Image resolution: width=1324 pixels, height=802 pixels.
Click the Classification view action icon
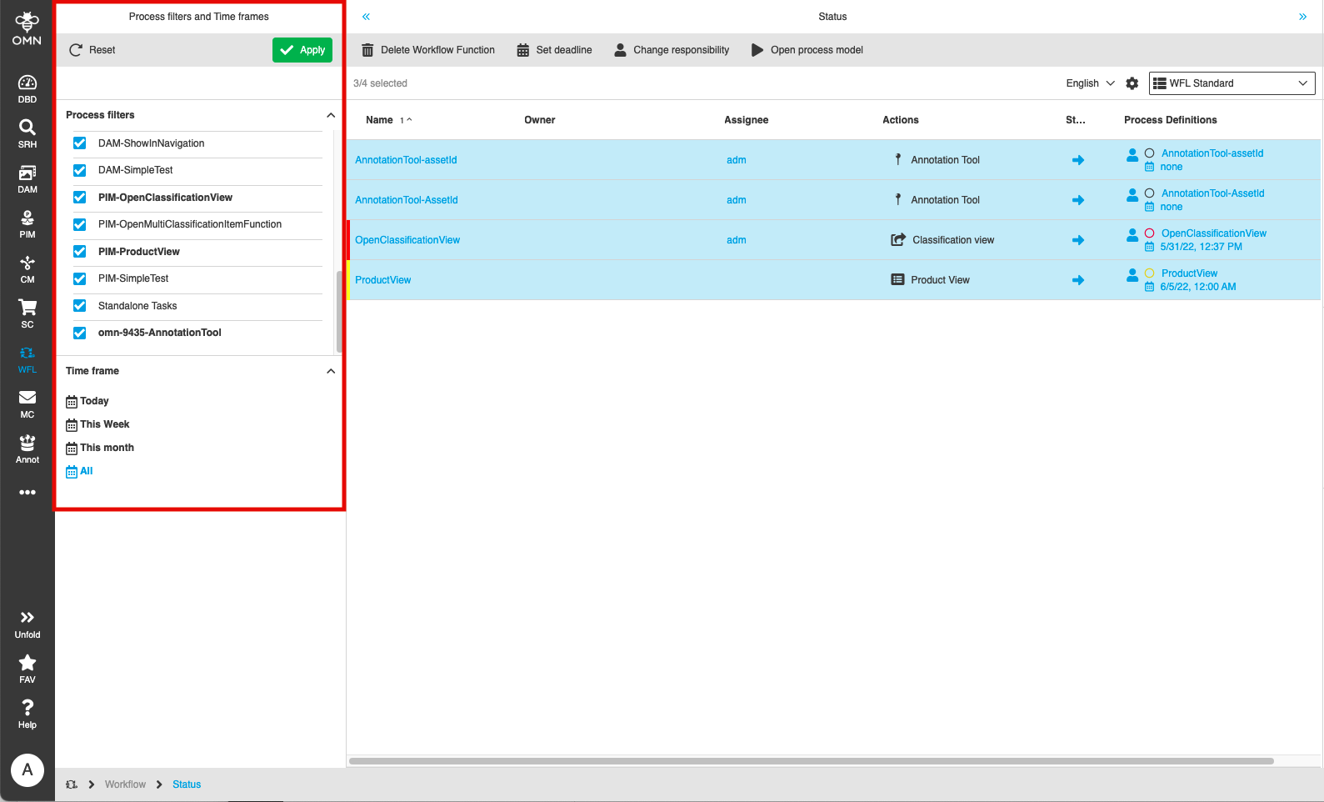pyautogui.click(x=898, y=240)
